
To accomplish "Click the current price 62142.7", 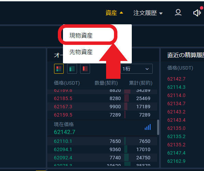I will pos(65,132).
